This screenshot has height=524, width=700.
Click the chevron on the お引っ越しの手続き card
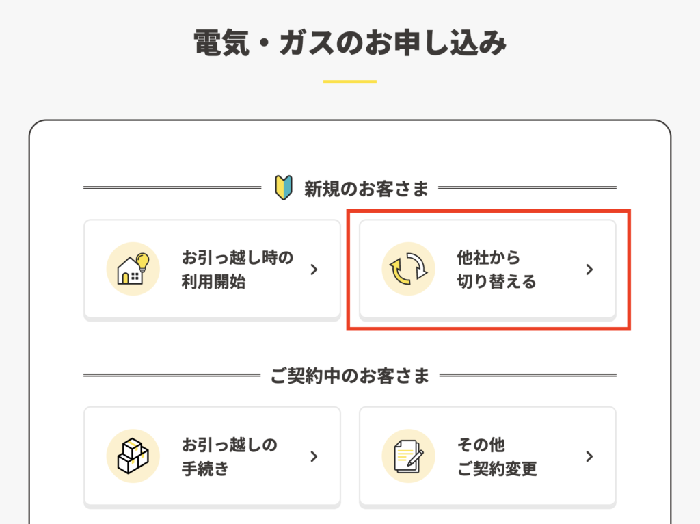(x=314, y=456)
